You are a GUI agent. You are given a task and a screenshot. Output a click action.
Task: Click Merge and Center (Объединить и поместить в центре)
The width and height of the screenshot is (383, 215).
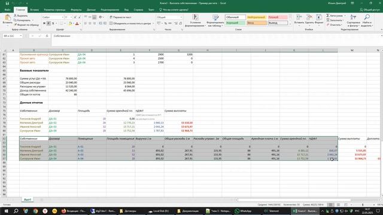[x=130, y=23]
